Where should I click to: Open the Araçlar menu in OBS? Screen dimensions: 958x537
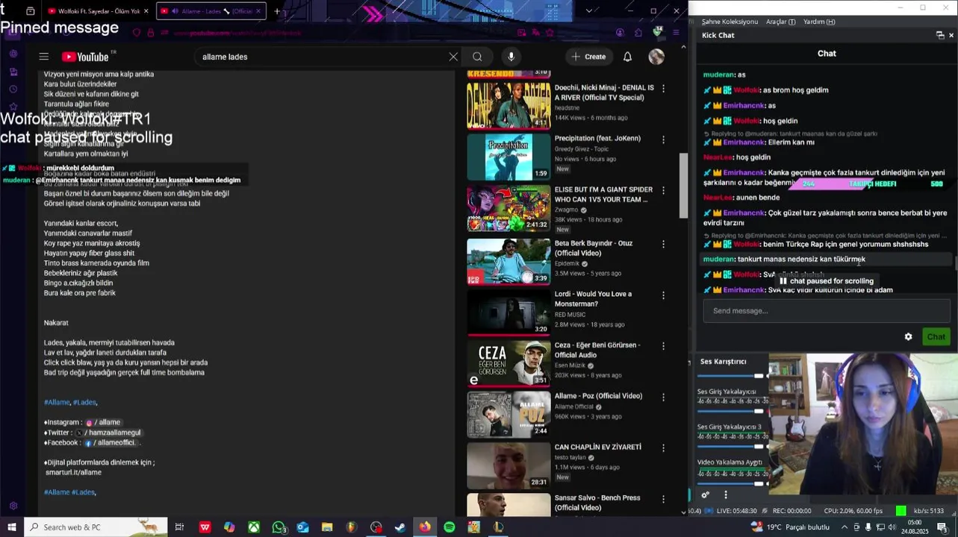(780, 22)
